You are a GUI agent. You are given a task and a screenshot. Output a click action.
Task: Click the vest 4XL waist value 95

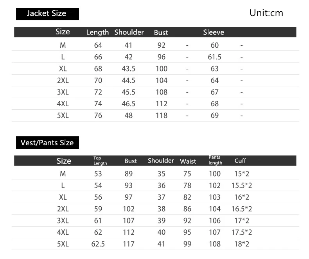187,232
